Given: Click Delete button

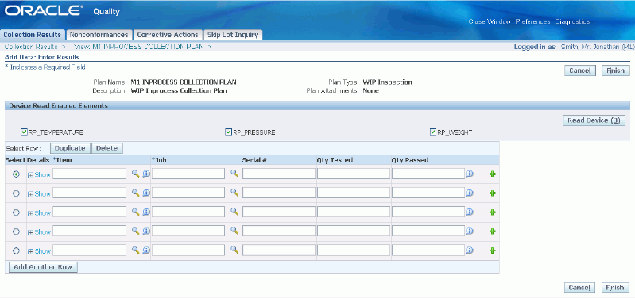Looking at the screenshot, I should tap(107, 148).
